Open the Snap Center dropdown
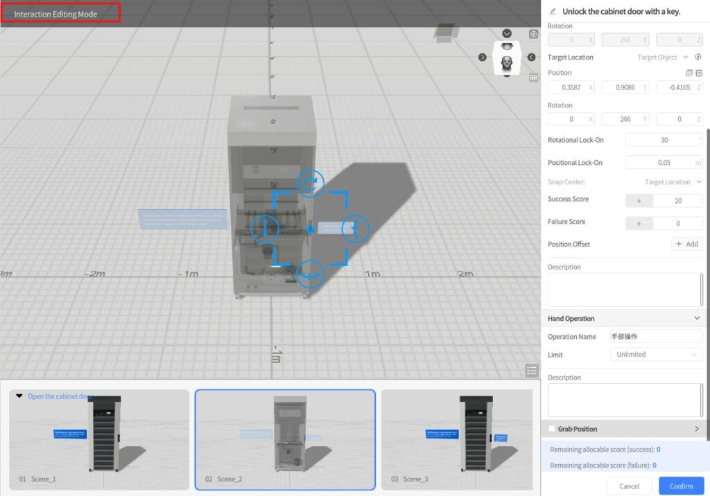This screenshot has height=496, width=710. coord(673,182)
